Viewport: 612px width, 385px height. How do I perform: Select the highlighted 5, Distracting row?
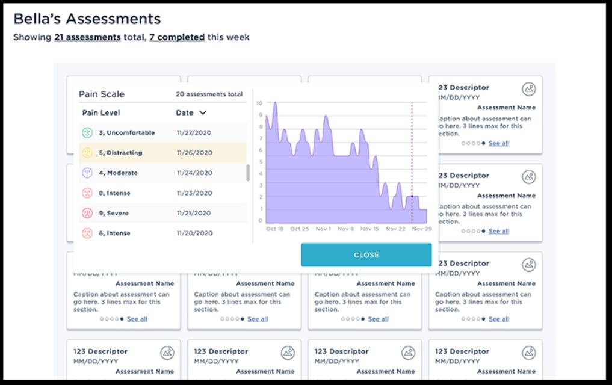pos(162,153)
